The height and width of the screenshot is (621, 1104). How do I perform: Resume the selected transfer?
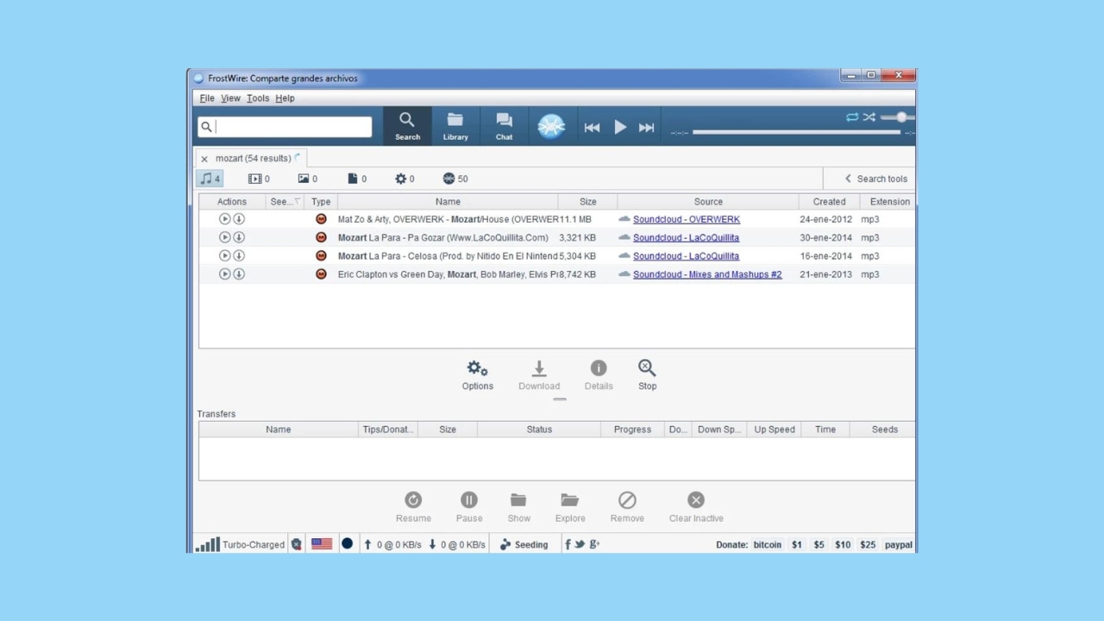(413, 507)
